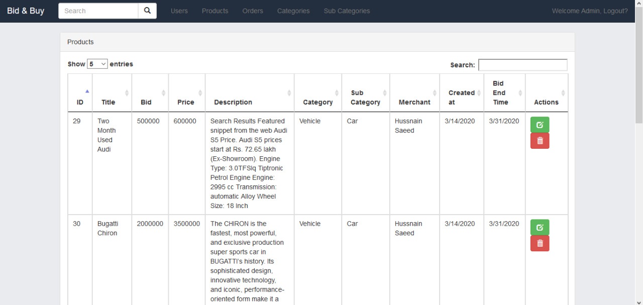
Task: Click Welcome Admin, Logout link
Action: click(589, 11)
